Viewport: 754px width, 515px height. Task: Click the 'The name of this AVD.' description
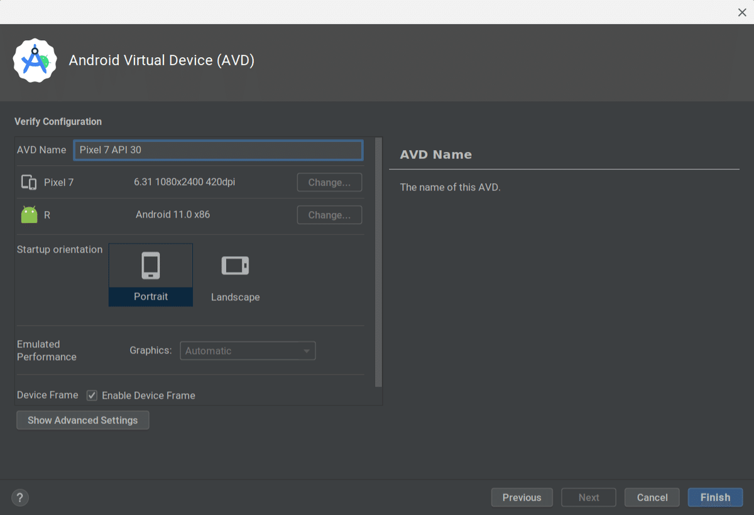[x=450, y=187]
